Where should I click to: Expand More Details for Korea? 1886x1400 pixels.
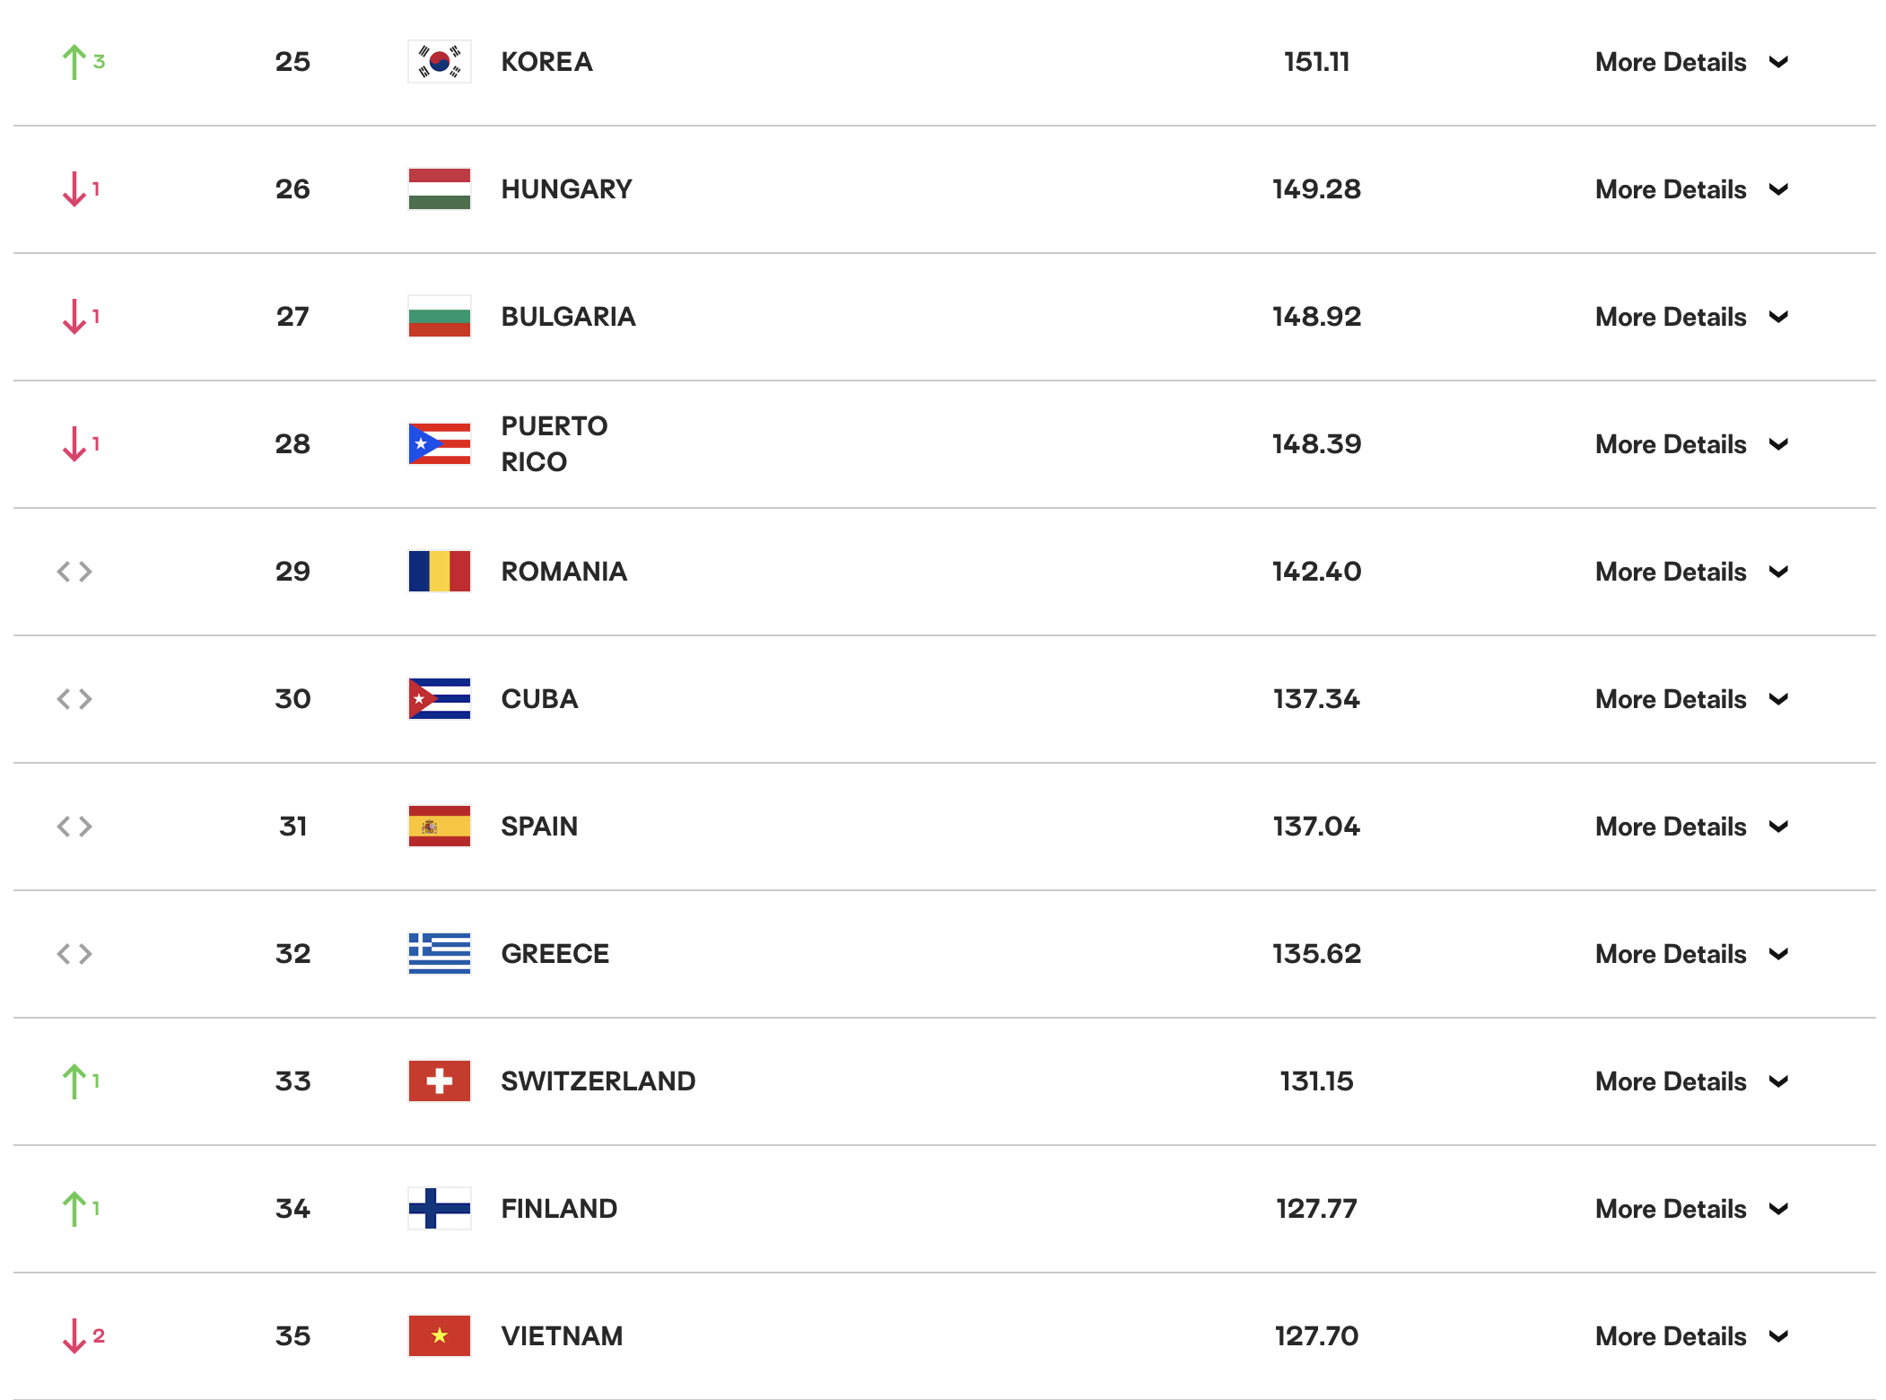(x=1691, y=62)
